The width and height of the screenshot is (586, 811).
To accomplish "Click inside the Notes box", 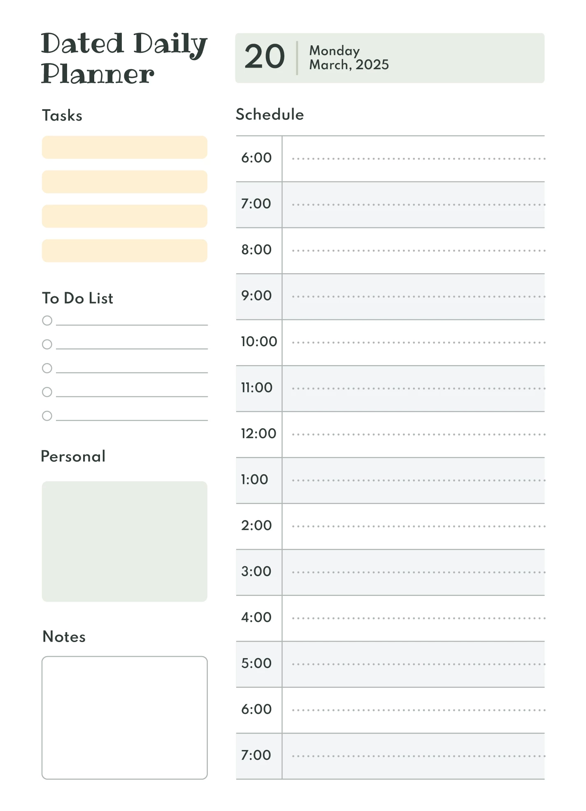I will coord(124,717).
